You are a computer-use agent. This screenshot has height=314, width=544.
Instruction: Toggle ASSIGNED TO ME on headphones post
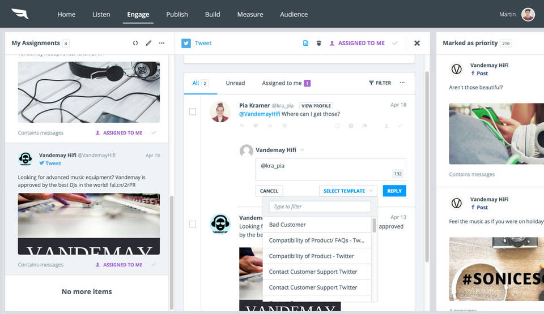pyautogui.click(x=119, y=133)
